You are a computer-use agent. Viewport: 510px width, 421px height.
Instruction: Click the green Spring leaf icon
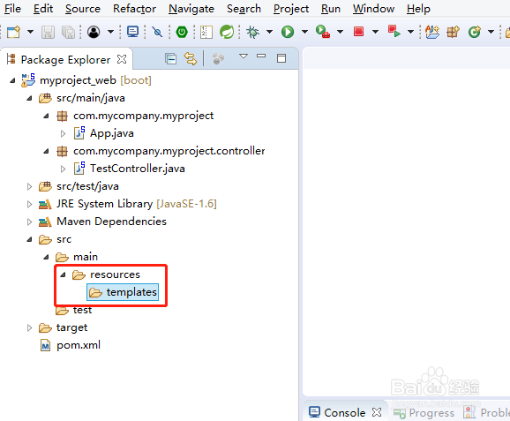[227, 32]
